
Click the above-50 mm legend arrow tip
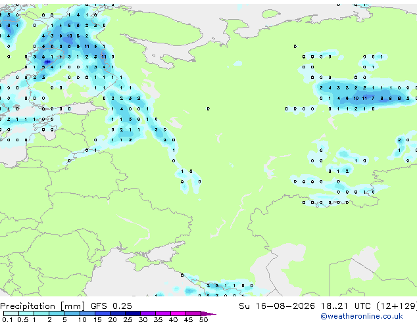(208, 313)
